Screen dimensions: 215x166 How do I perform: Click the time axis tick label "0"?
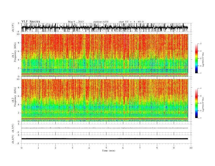click(x=21, y=148)
